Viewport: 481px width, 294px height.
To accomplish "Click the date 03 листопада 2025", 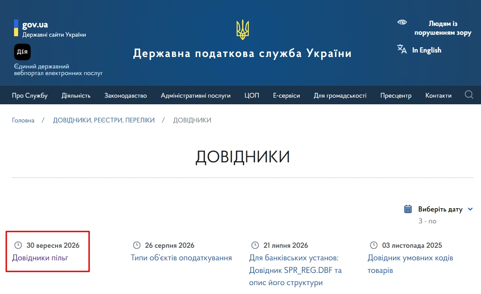I will coord(412,245).
